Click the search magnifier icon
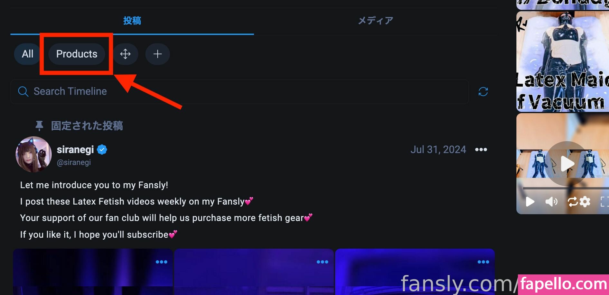Screen dimensions: 609x295 (23, 91)
